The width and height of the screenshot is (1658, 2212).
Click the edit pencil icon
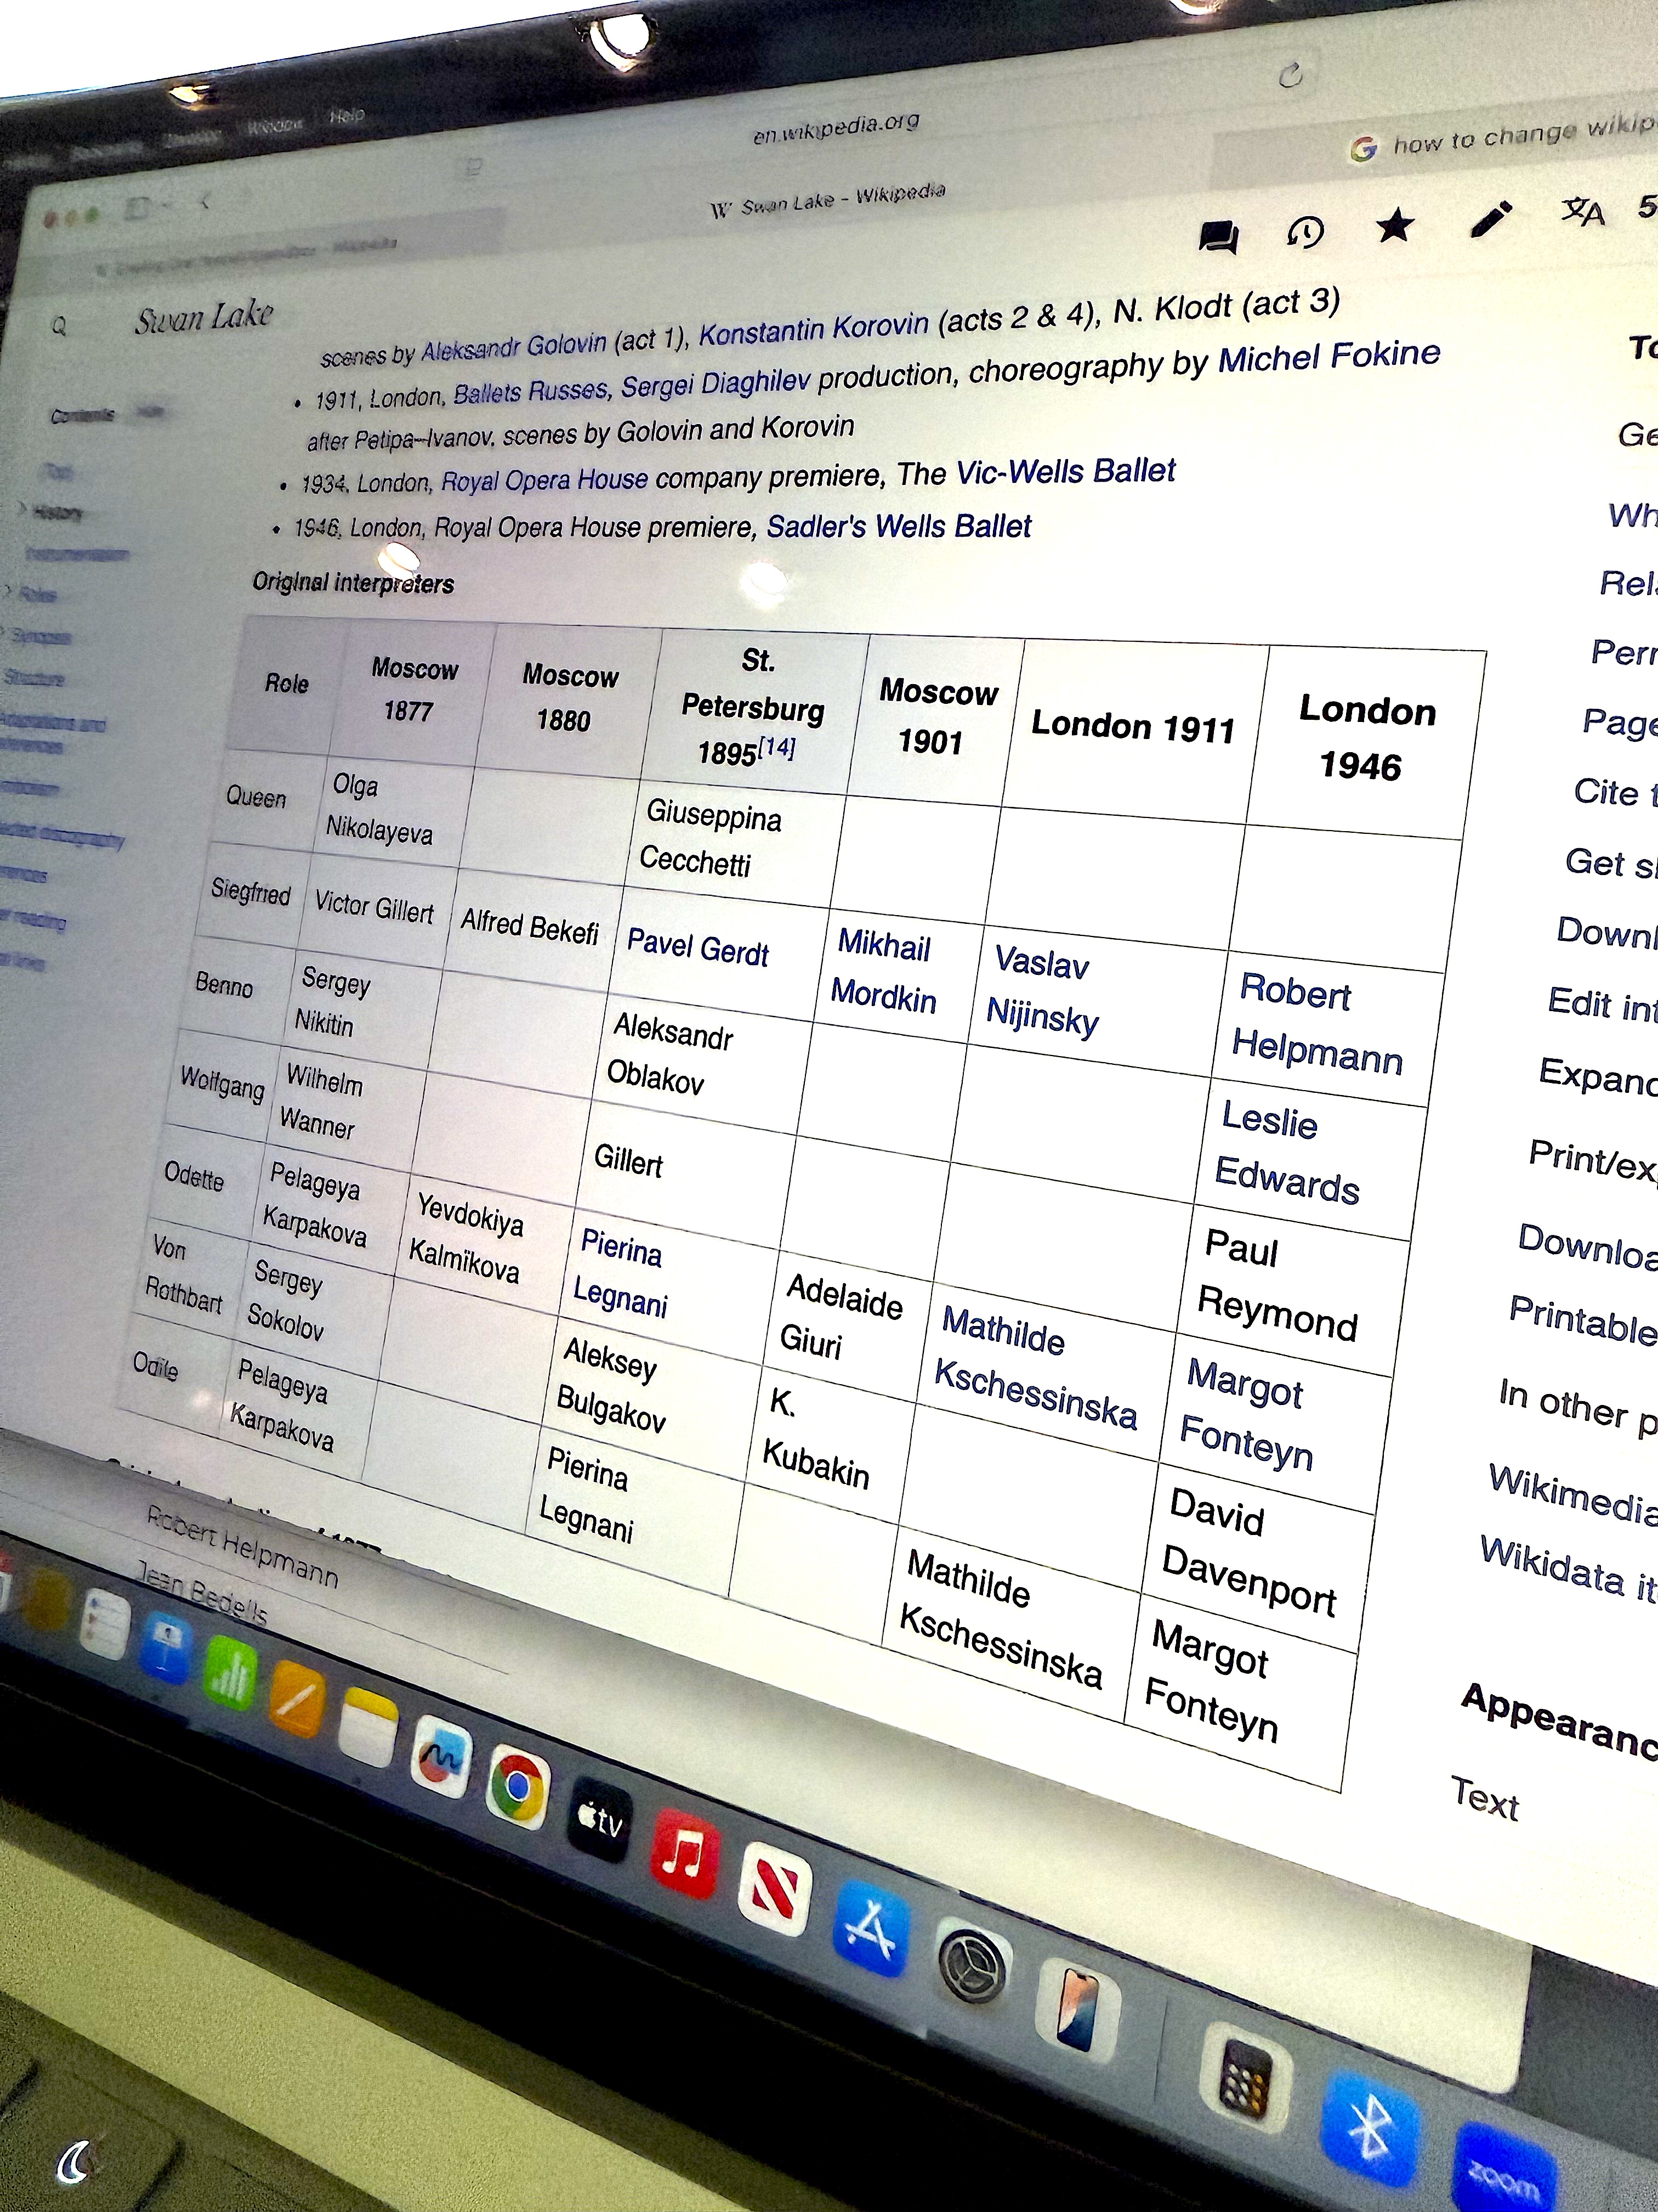1490,220
